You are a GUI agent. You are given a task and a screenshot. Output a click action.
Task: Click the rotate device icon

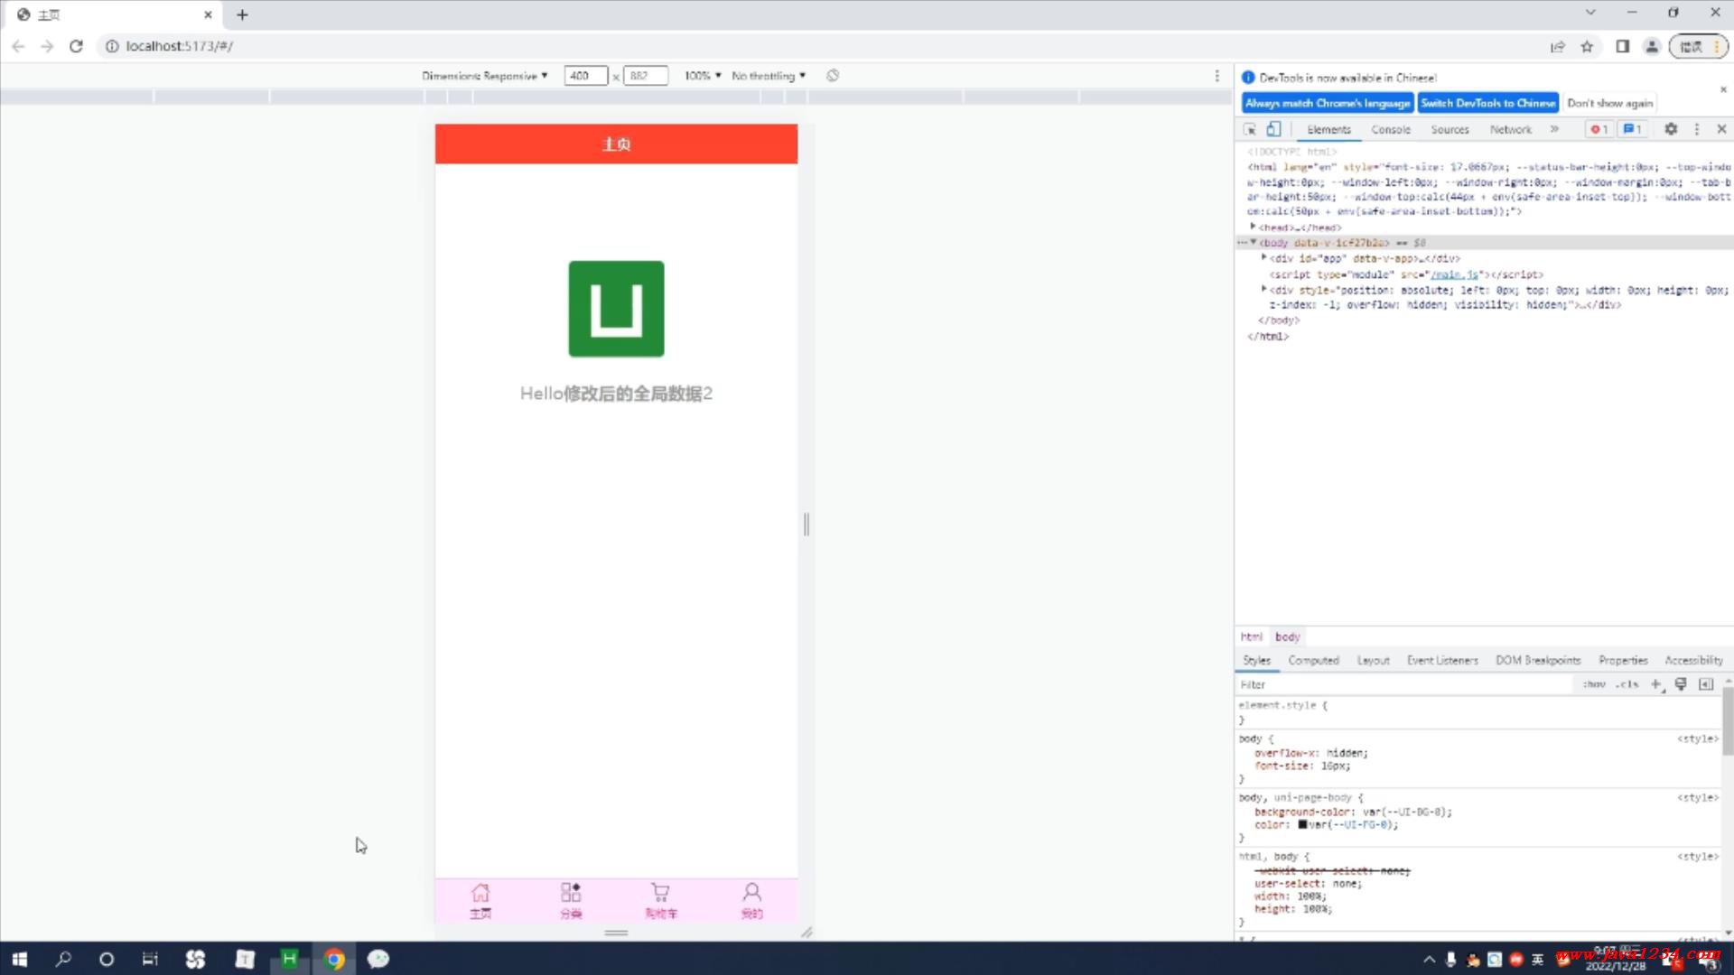coord(833,76)
